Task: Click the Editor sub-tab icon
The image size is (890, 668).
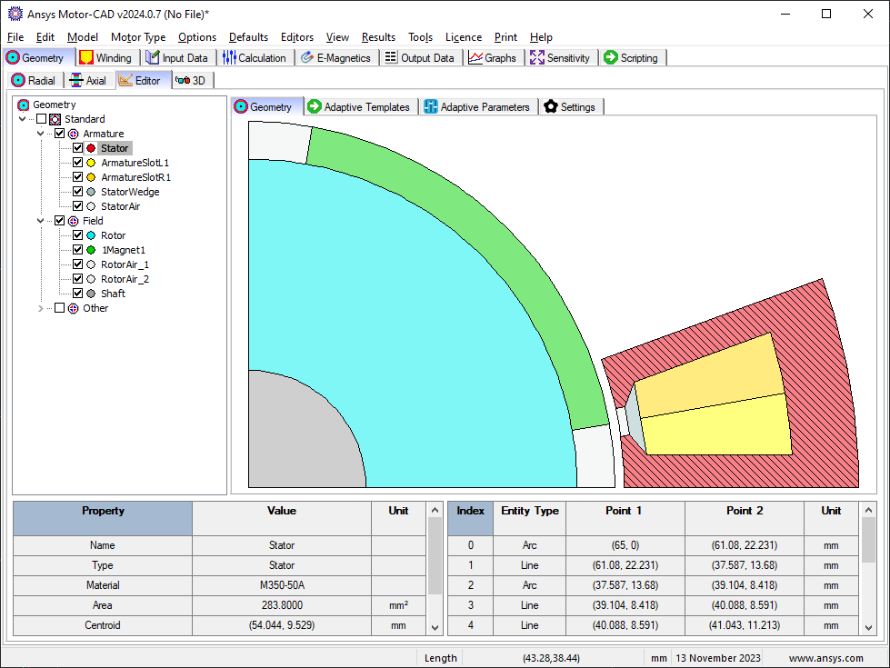Action: pyautogui.click(x=125, y=81)
